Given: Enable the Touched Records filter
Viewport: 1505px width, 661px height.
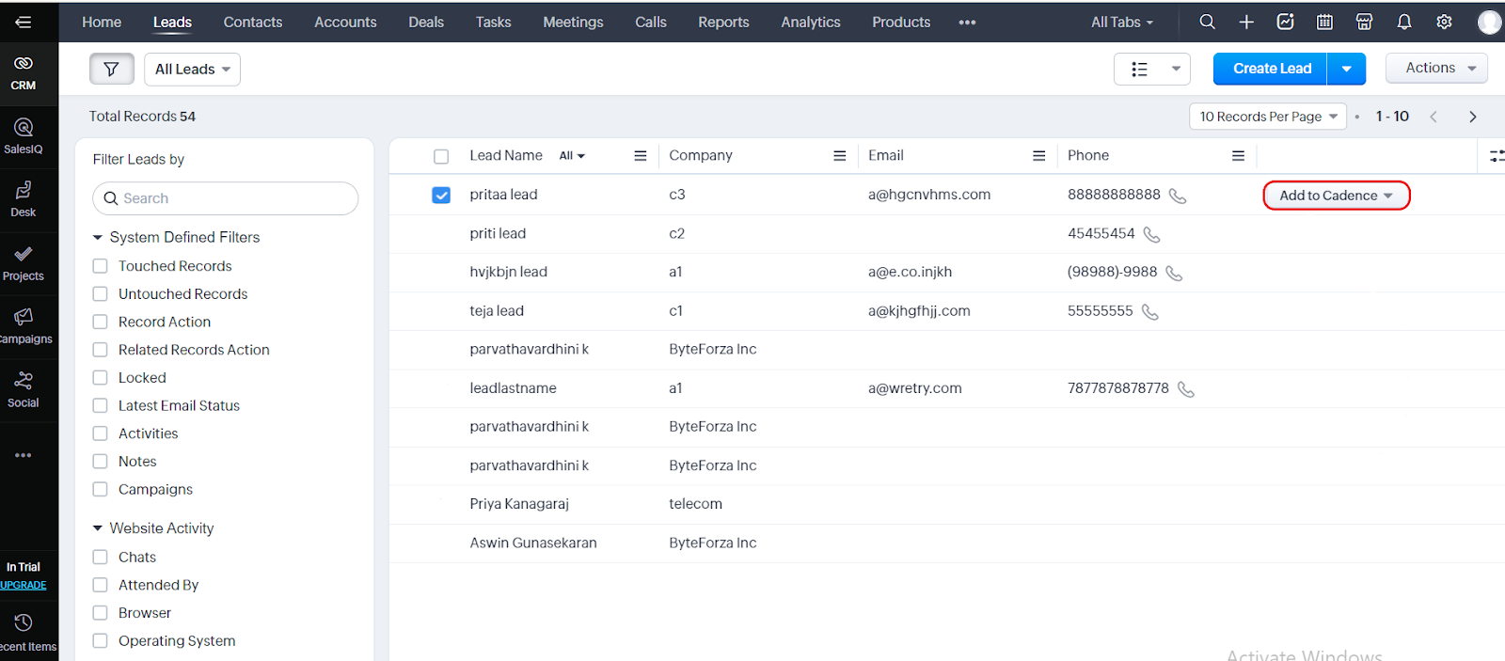Looking at the screenshot, I should click(x=101, y=266).
